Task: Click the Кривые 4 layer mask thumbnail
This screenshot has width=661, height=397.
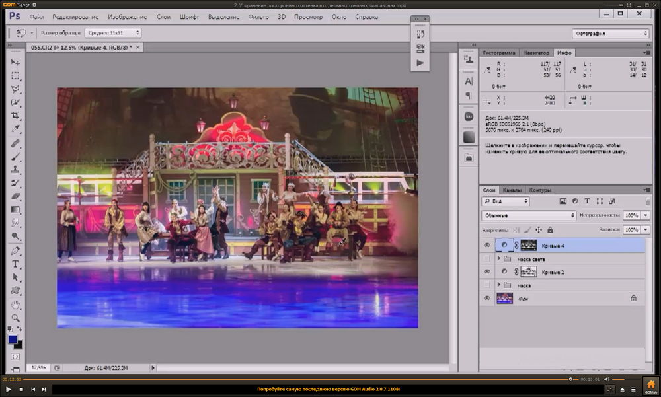Action: tap(528, 245)
